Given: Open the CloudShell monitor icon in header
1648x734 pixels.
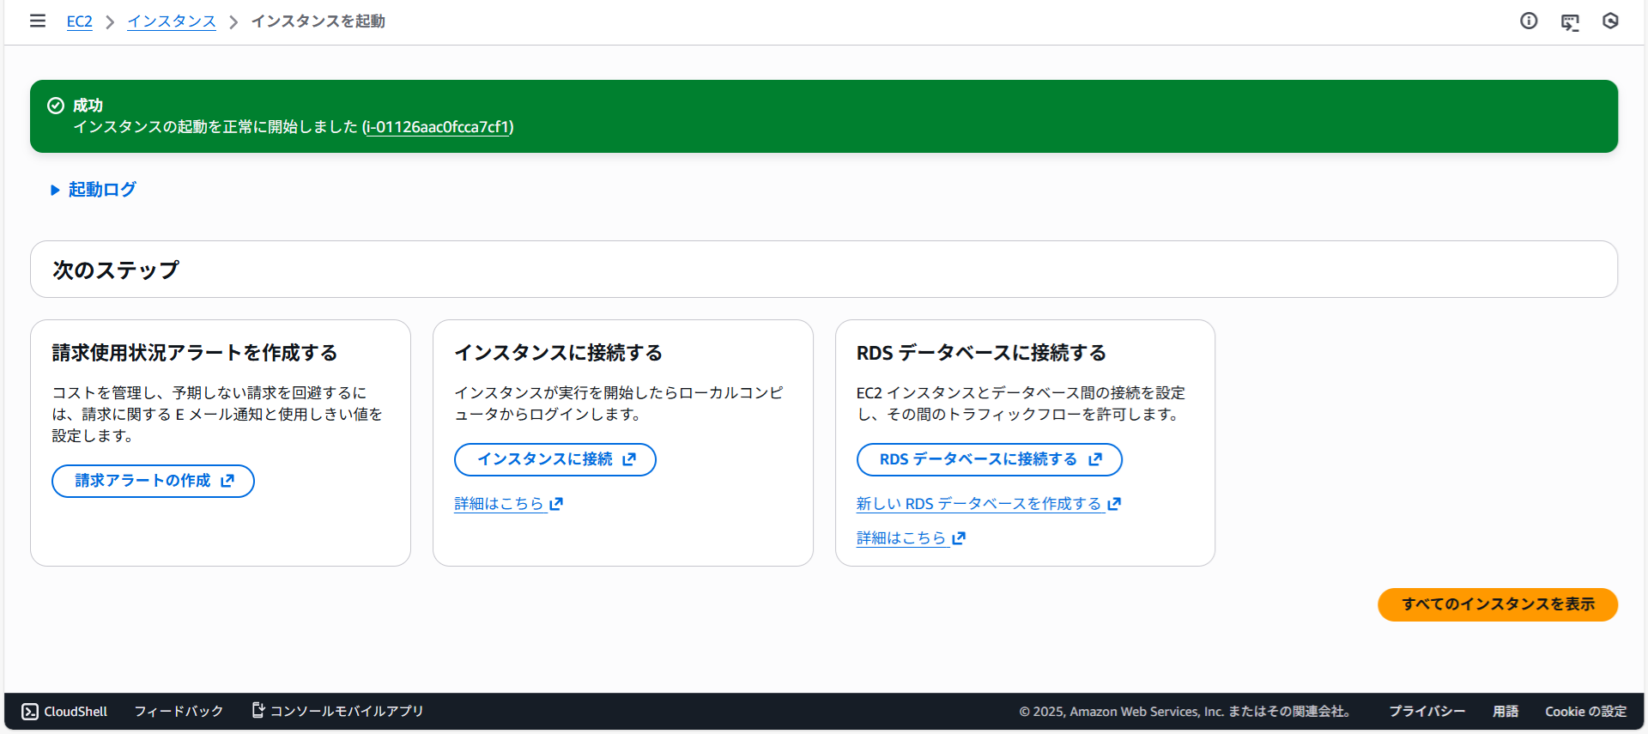Looking at the screenshot, I should [x=1570, y=21].
